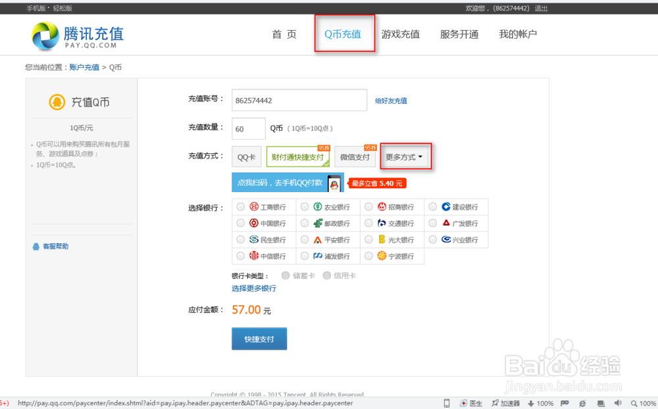
Task: Click the 邮政银行 logo icon
Action: (x=318, y=223)
